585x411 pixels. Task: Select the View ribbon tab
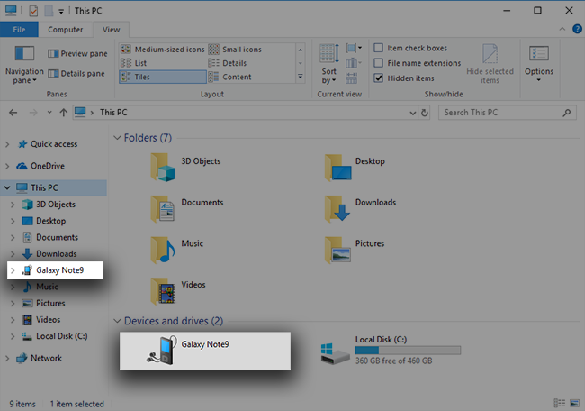(x=112, y=30)
